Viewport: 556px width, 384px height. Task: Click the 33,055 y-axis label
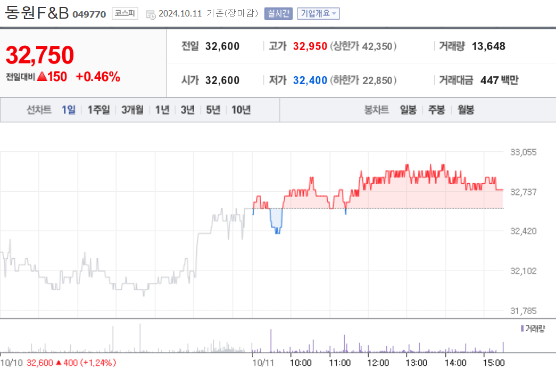pos(523,152)
